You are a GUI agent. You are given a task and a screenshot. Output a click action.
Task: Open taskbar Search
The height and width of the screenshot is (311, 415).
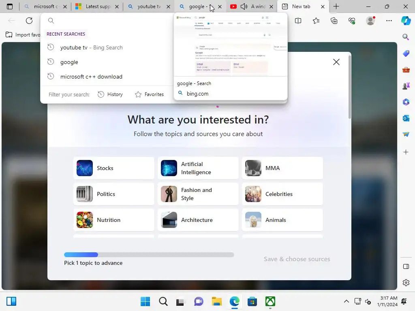point(163,301)
